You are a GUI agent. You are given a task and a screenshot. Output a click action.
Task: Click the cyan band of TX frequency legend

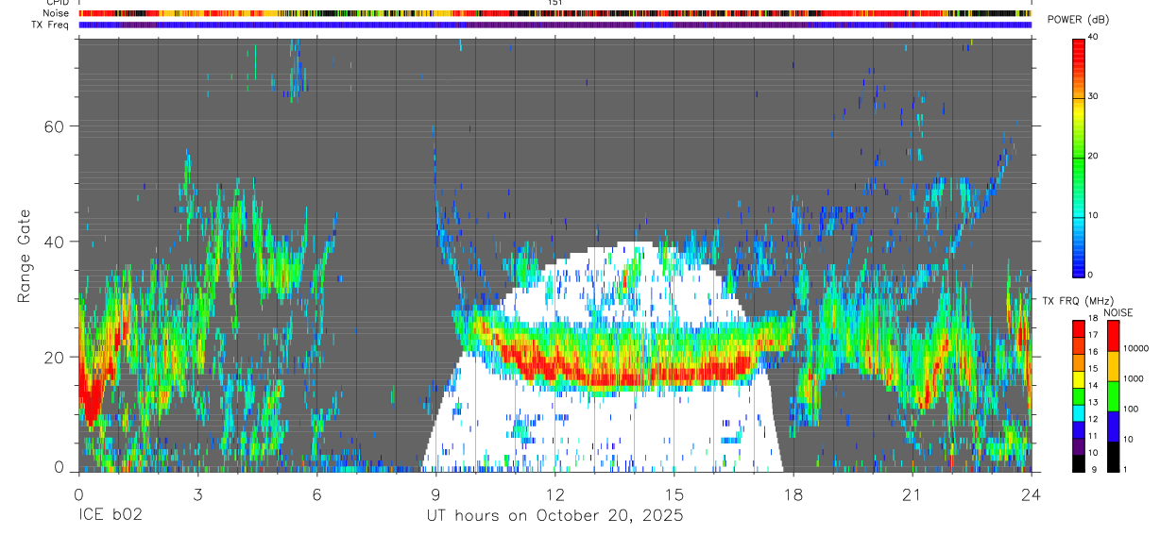pyautogui.click(x=1079, y=412)
